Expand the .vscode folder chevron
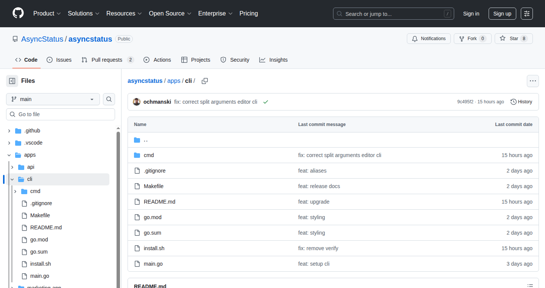This screenshot has width=545, height=288. (9, 143)
